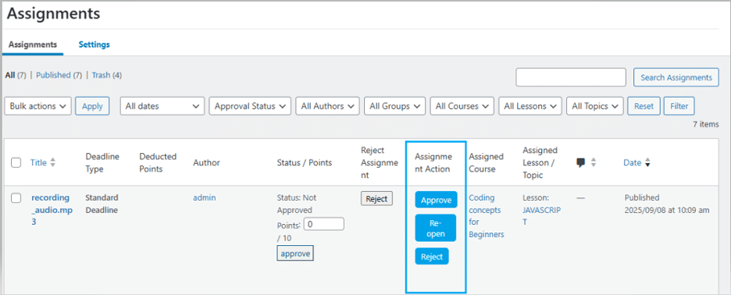Open the admin author link
The width and height of the screenshot is (731, 295).
[x=204, y=197]
